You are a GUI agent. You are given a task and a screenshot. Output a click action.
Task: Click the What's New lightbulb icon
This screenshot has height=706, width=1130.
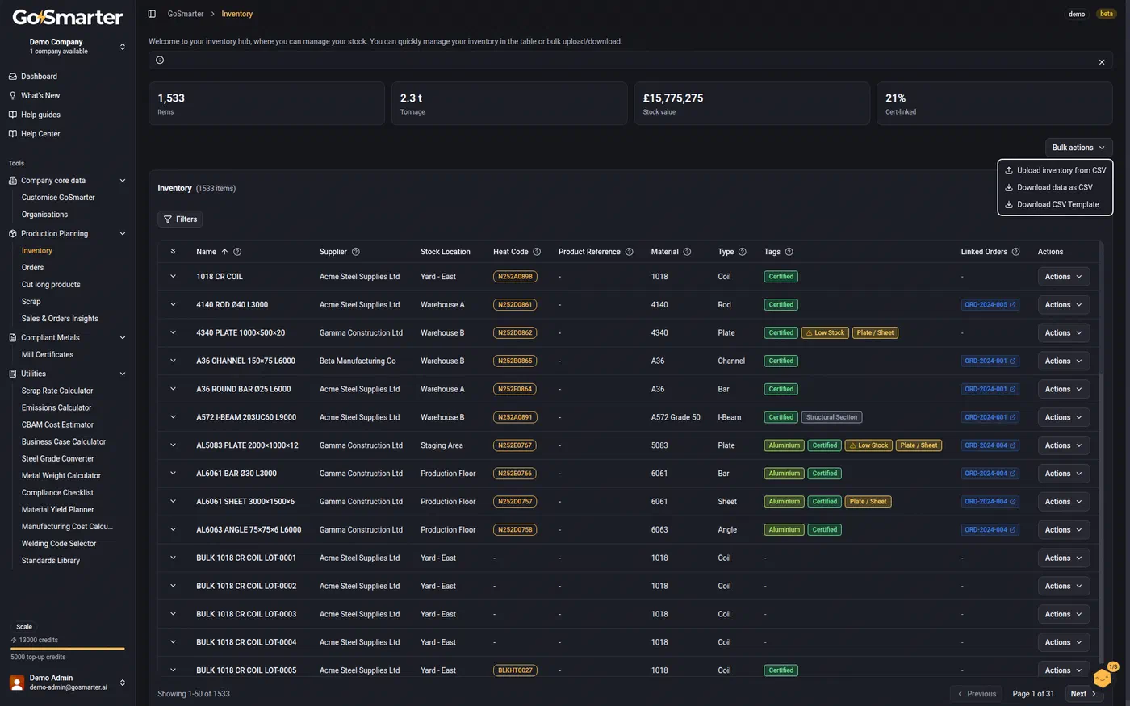coord(13,95)
